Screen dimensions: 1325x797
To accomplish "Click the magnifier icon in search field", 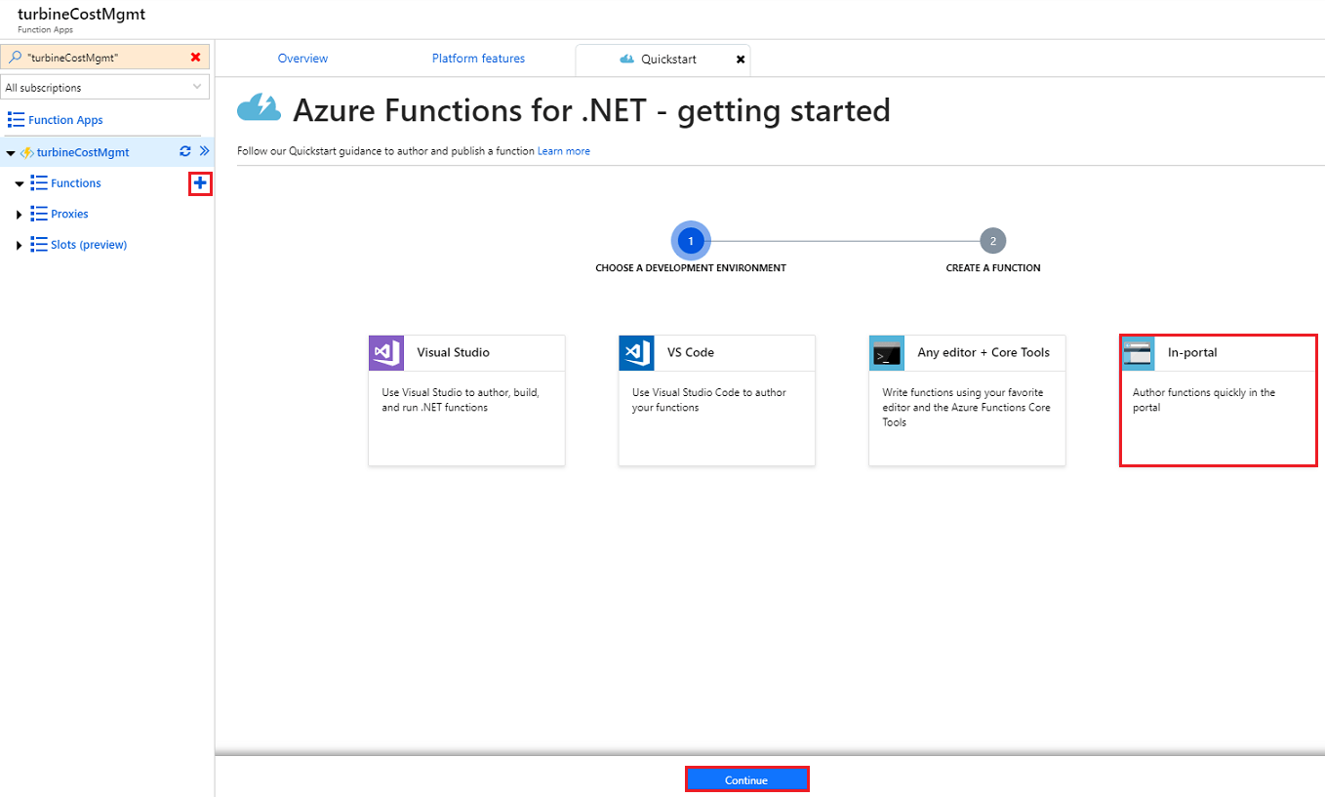I will 15,58.
